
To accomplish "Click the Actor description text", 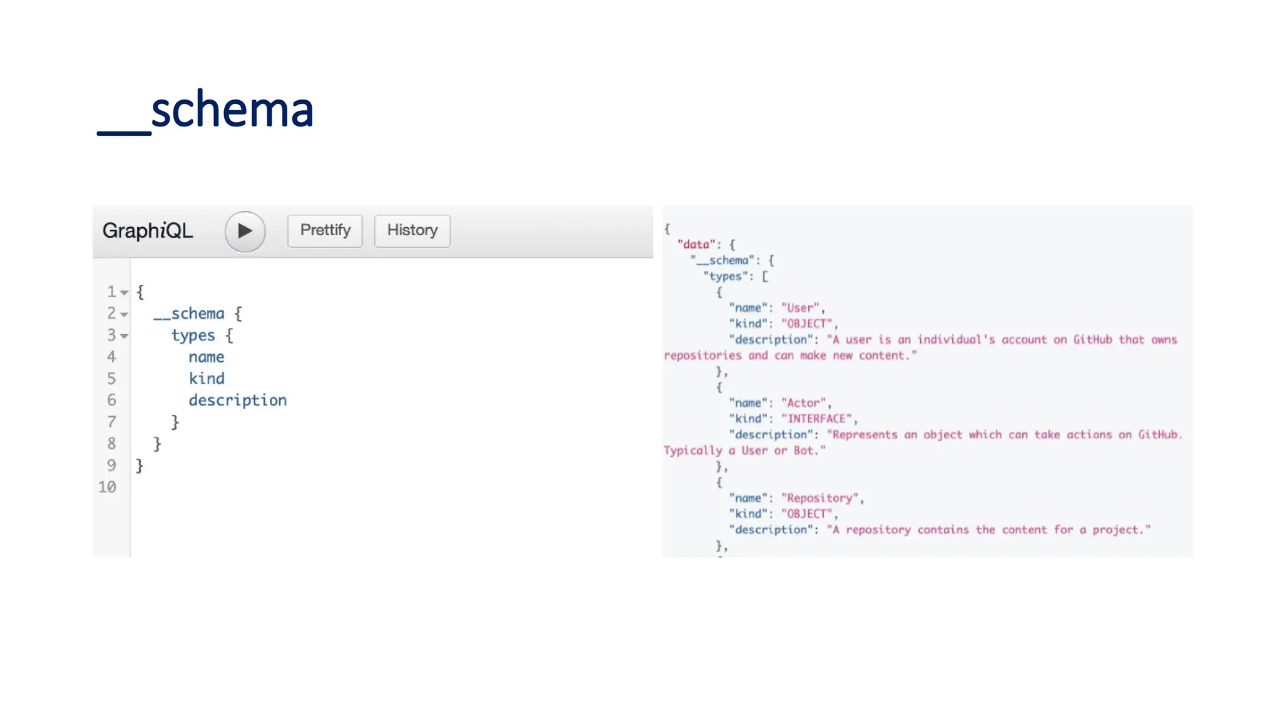I will coord(923,442).
